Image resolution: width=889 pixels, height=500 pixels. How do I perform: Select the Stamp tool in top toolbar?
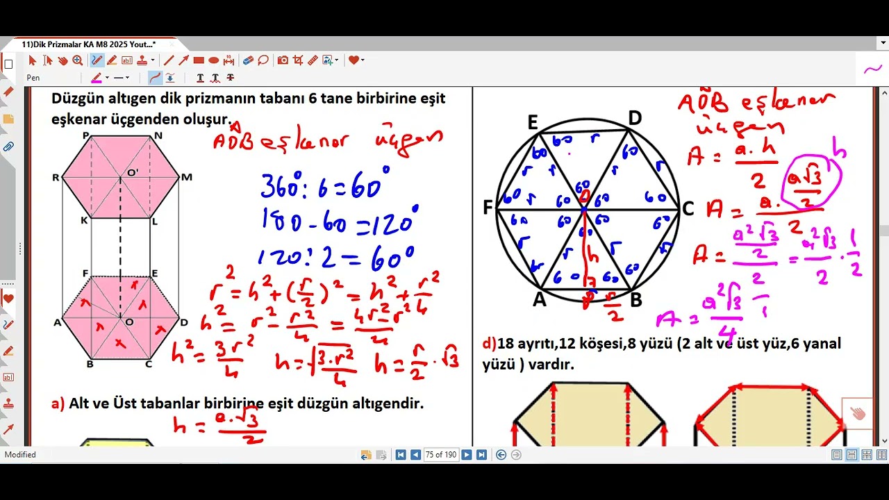pyautogui.click(x=142, y=60)
